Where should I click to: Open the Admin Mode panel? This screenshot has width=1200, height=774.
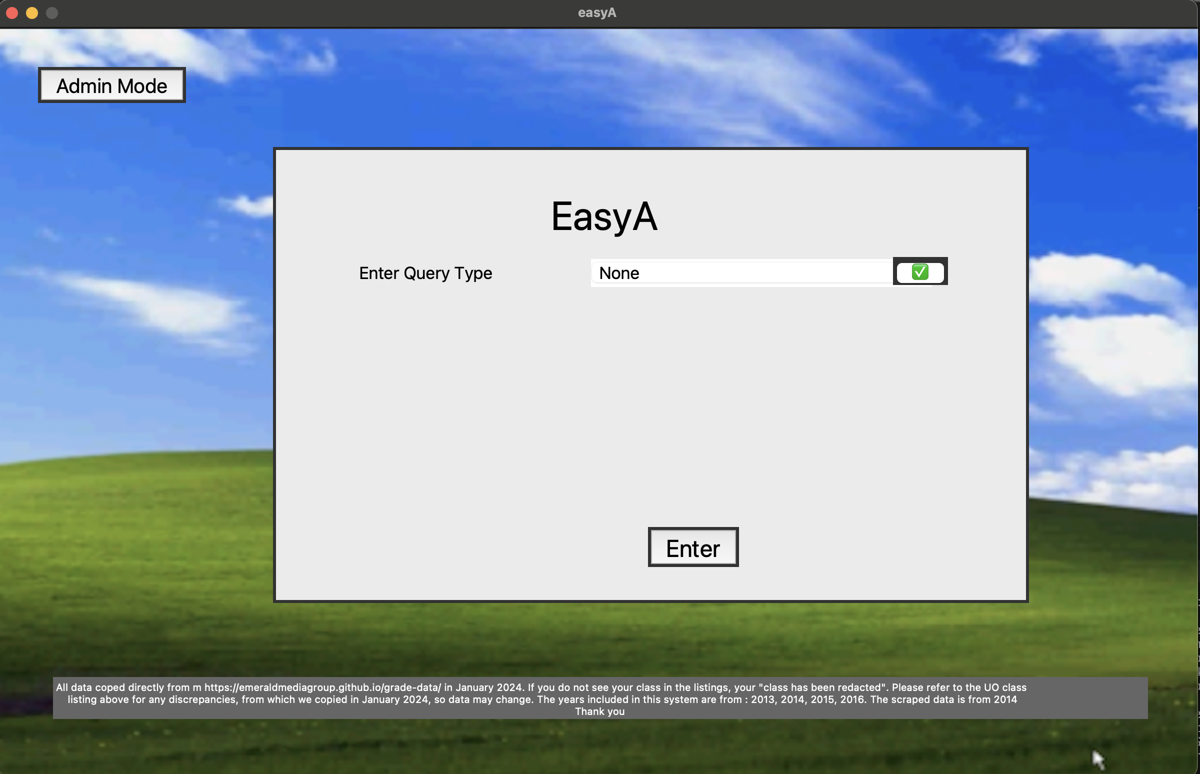[x=111, y=85]
